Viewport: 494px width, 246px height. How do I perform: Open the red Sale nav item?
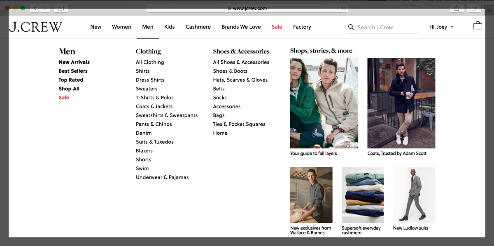[x=277, y=27]
